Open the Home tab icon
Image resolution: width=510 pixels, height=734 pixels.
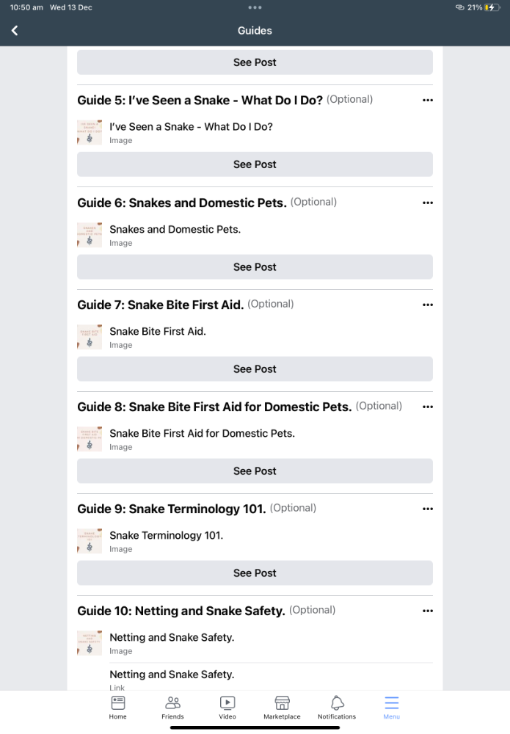pos(118,702)
